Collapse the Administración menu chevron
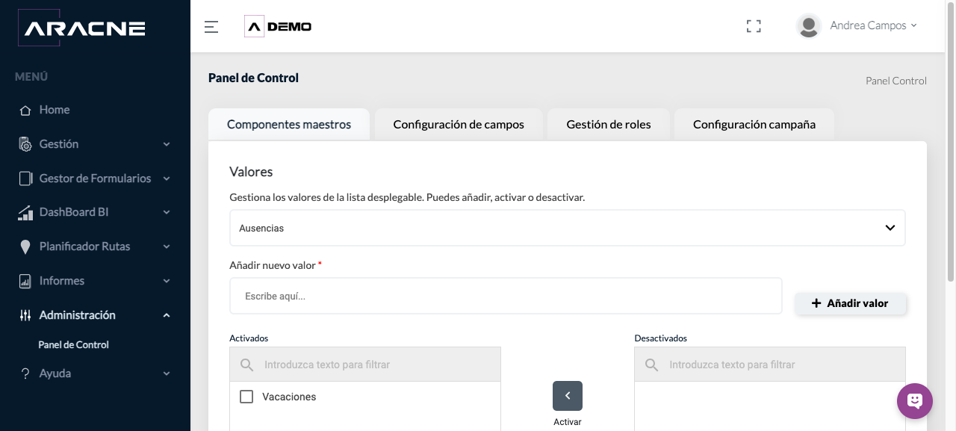This screenshot has width=956, height=431. coord(167,315)
